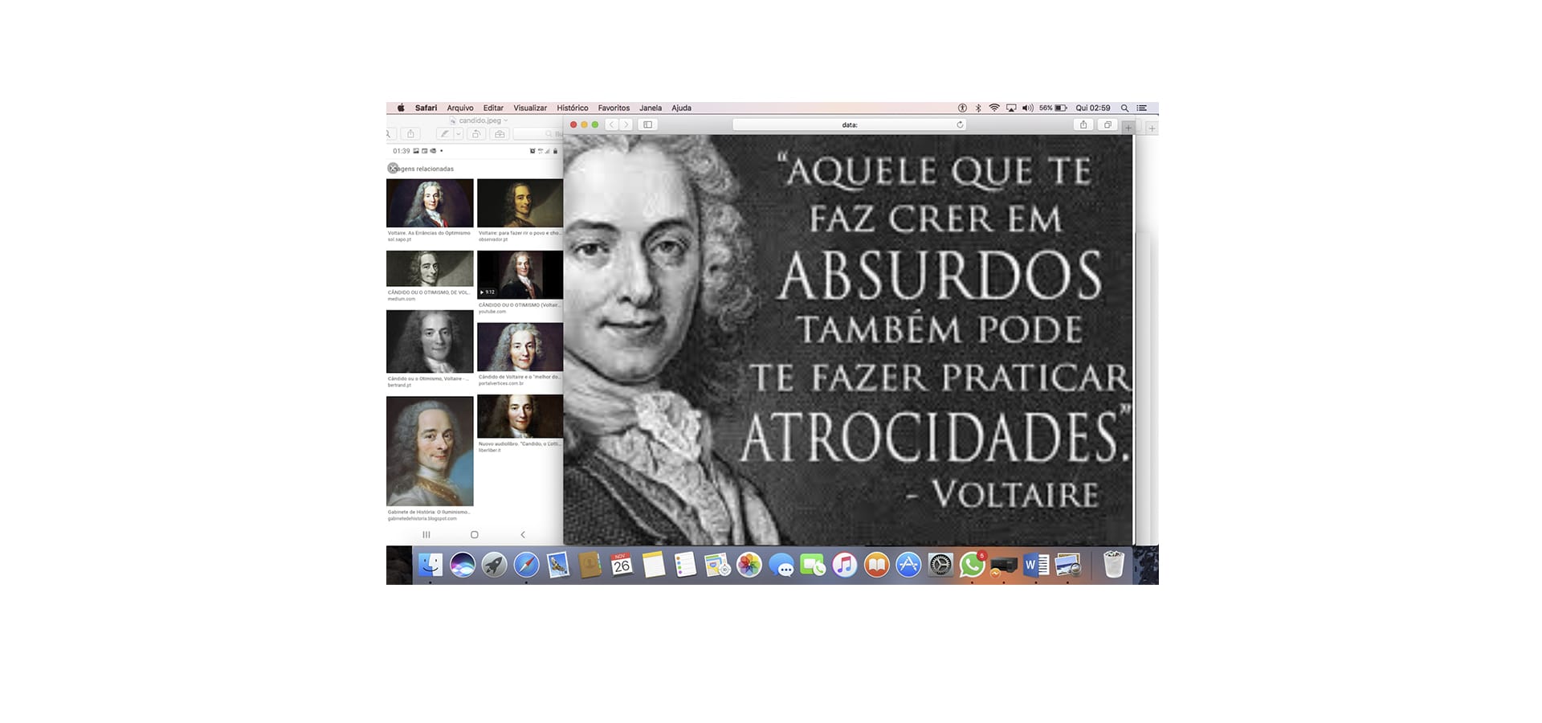The height and width of the screenshot is (723, 1542).
Task: Select the liberliber.it audiolibro thumbnail
Action: pos(520,416)
